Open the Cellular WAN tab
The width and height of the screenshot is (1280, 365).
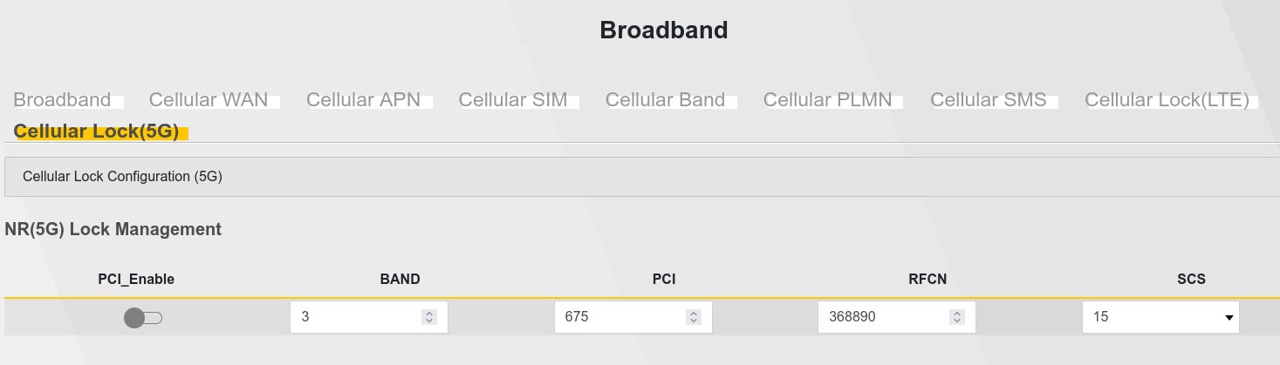tap(209, 99)
